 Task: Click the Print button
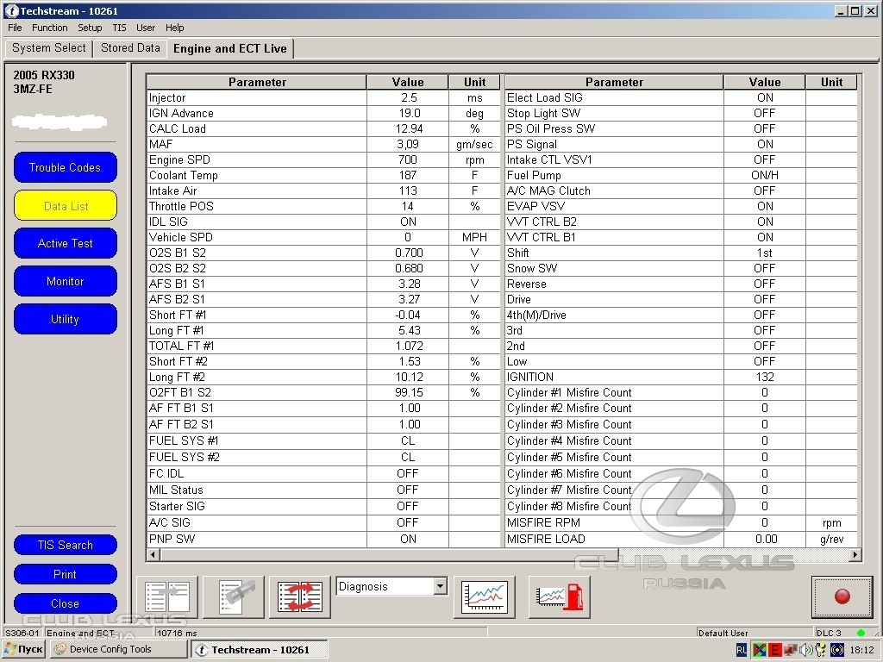point(66,574)
